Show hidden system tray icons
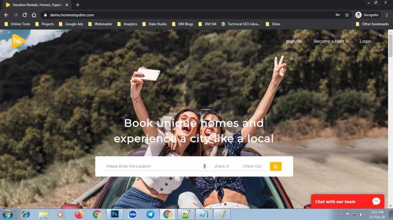 [340, 215]
